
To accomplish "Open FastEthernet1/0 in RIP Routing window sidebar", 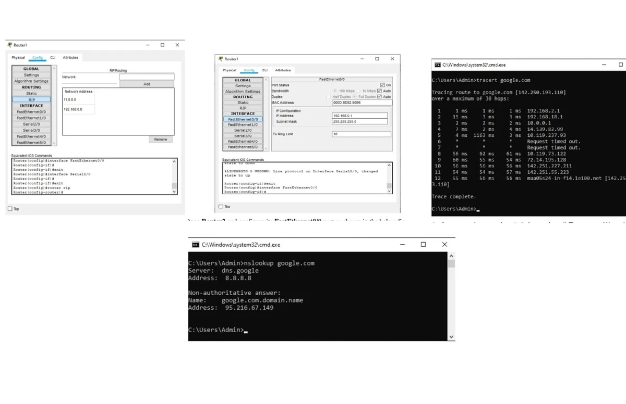I will [31, 118].
